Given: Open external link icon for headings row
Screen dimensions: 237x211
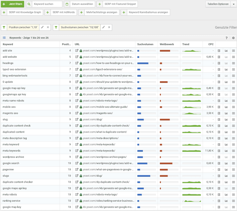Looking at the screenshot, I should coord(77,63).
